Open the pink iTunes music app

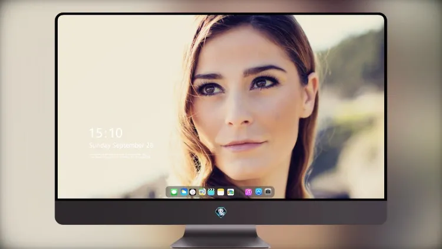[248, 192]
